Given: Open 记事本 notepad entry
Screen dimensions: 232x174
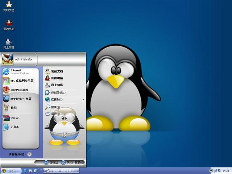Looking at the screenshot, I should pyautogui.click(x=20, y=127).
